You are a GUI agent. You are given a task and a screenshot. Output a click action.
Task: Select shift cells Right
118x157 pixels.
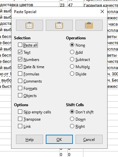point(72,126)
